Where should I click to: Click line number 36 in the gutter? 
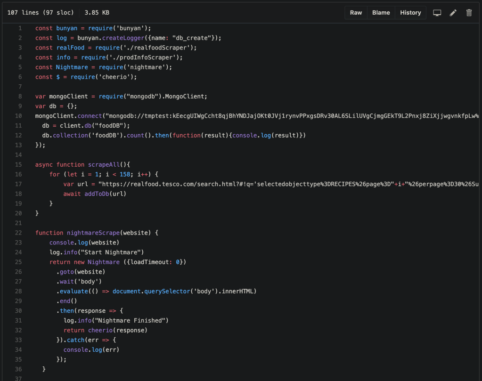18,369
